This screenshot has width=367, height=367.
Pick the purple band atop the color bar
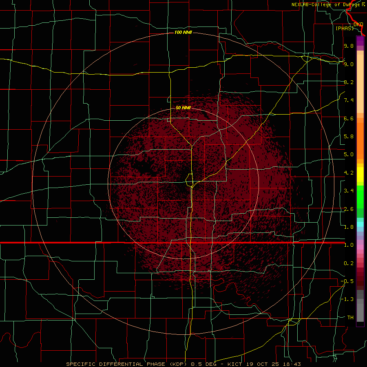(x=360, y=41)
